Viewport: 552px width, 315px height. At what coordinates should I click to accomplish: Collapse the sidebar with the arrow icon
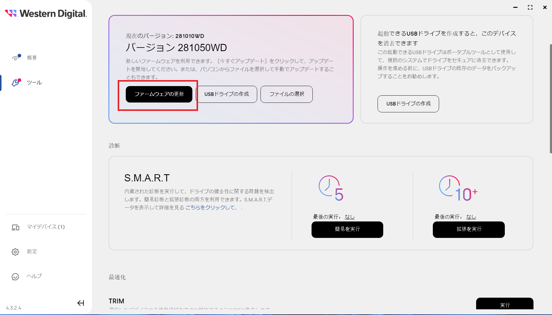(x=81, y=303)
